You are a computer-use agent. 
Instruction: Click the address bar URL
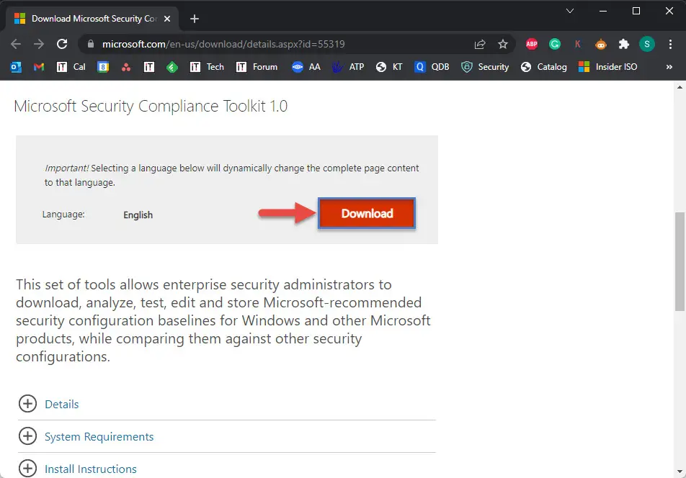[x=223, y=44]
